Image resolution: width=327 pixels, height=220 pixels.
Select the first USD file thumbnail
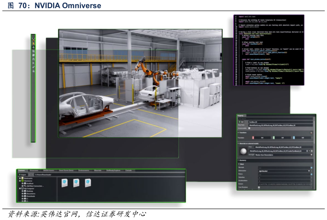pos(64,183)
